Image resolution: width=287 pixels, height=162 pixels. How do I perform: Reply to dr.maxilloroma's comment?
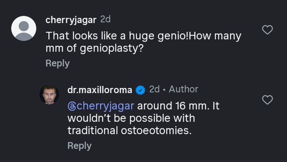click(79, 146)
